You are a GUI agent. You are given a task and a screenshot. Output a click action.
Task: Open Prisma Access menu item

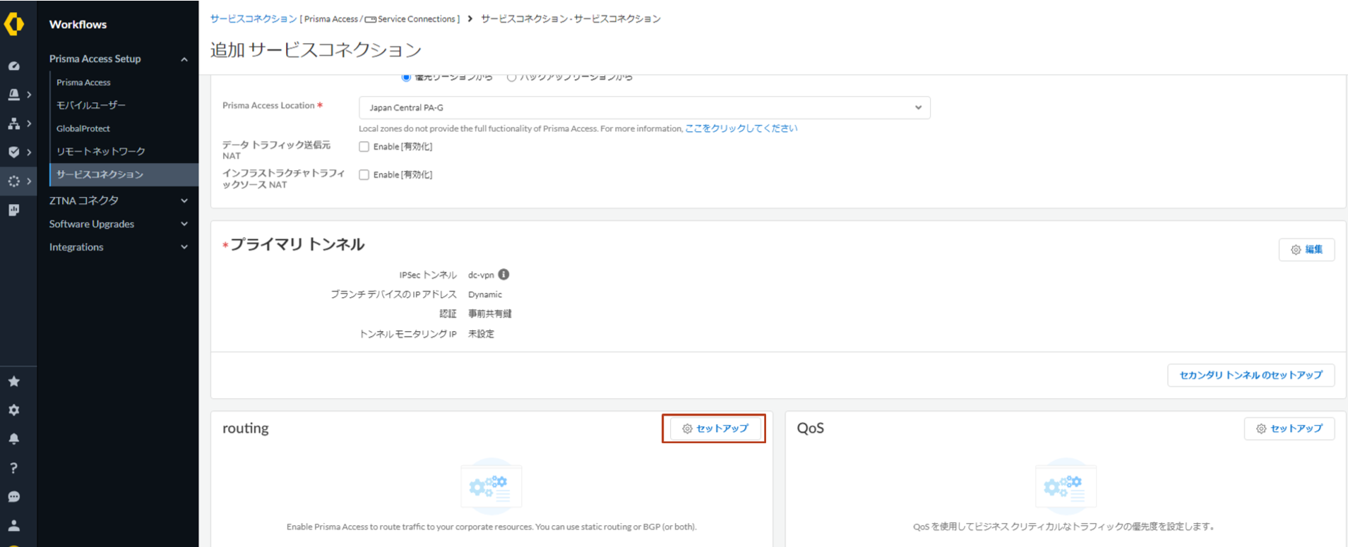pyautogui.click(x=83, y=83)
